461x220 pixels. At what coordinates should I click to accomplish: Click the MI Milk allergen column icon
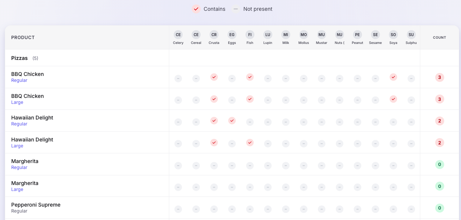286,34
